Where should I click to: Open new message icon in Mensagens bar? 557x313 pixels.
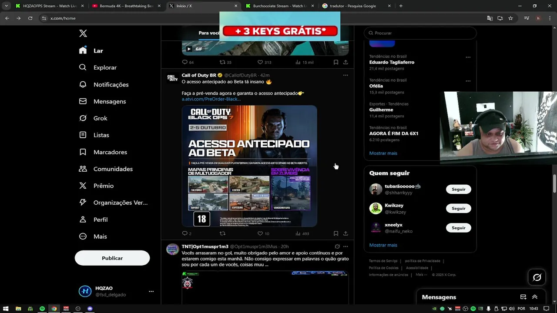[x=523, y=297]
